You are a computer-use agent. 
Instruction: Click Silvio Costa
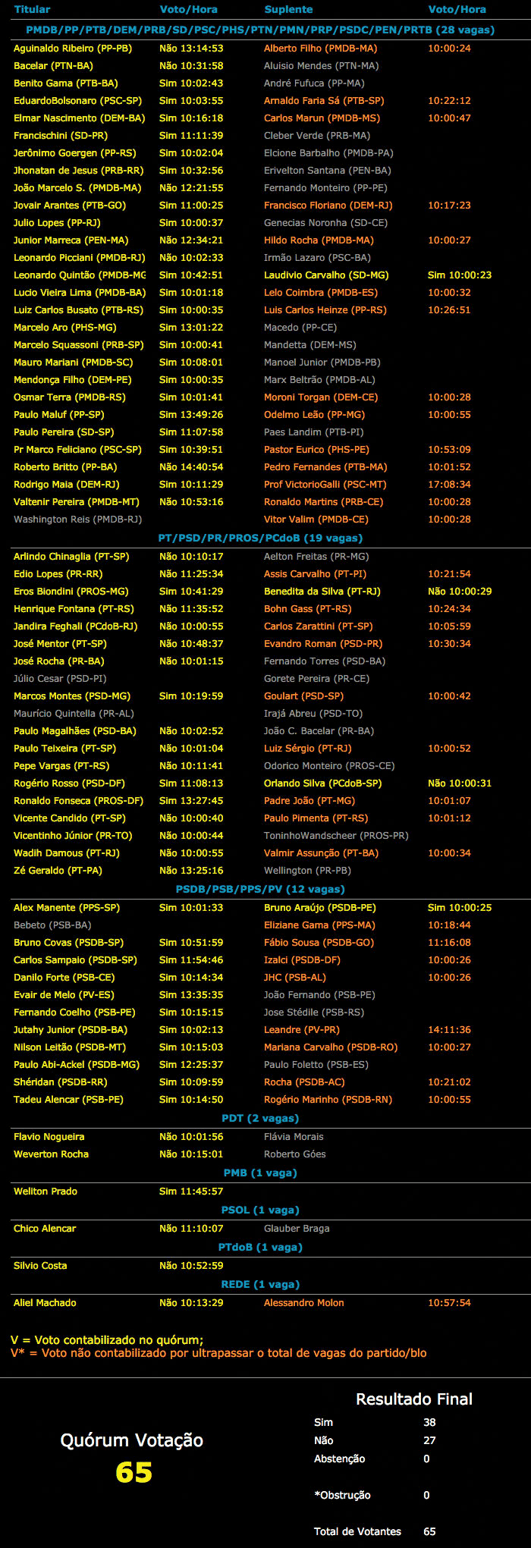[40, 1266]
